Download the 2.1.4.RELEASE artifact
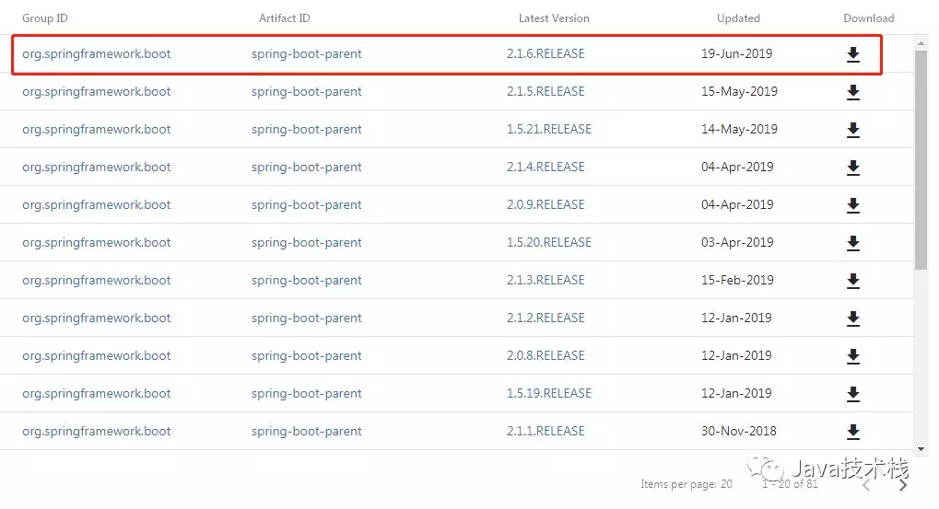The height and width of the screenshot is (509, 939). click(852, 168)
